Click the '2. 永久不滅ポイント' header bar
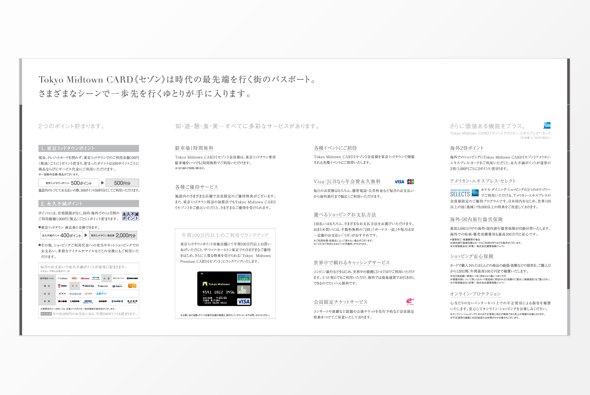 click(x=89, y=204)
